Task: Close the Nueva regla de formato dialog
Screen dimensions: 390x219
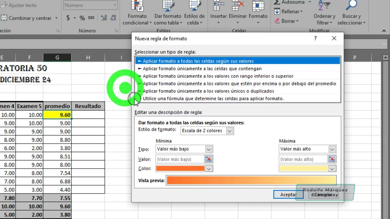Action: (x=334, y=38)
